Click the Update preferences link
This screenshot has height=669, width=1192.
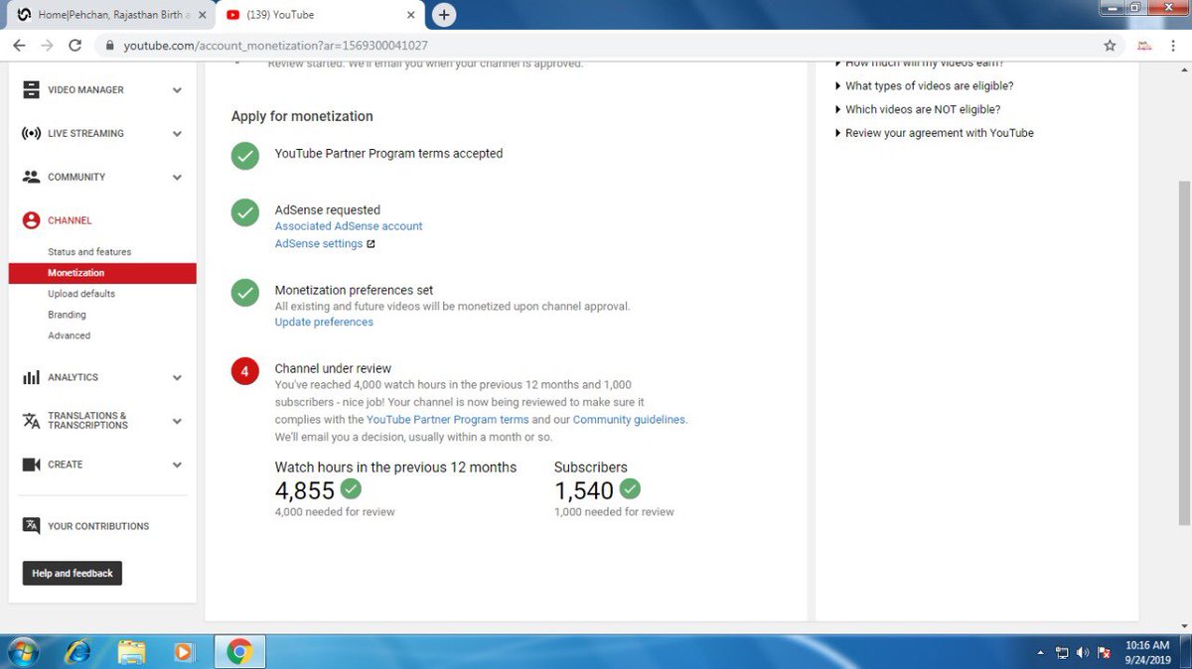324,323
